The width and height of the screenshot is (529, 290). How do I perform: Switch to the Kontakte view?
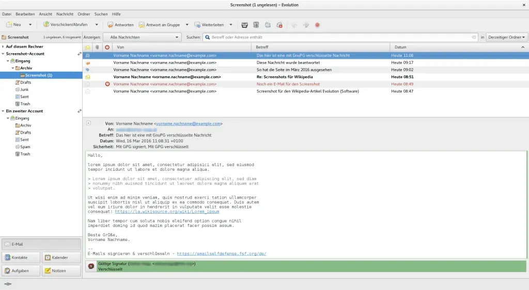(21, 257)
